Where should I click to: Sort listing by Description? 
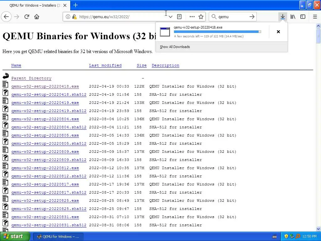[x=166, y=65]
